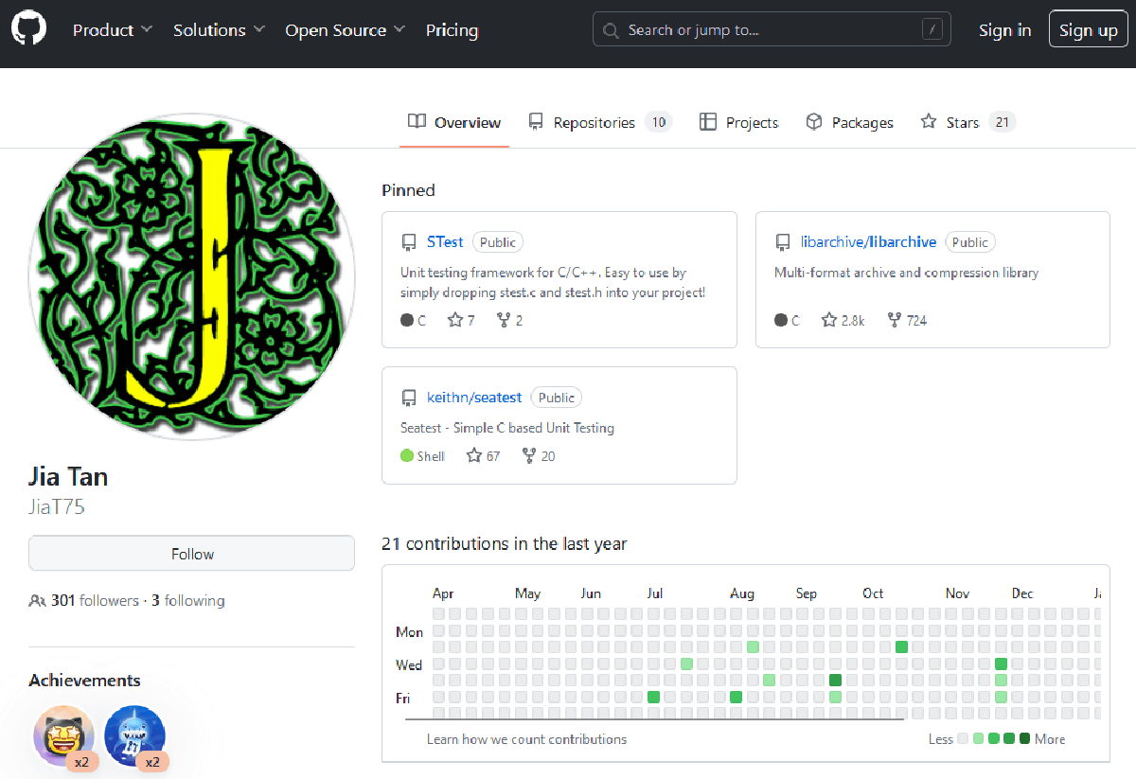The width and height of the screenshot is (1136, 779).
Task: Click the followers people icon
Action: pos(38,601)
